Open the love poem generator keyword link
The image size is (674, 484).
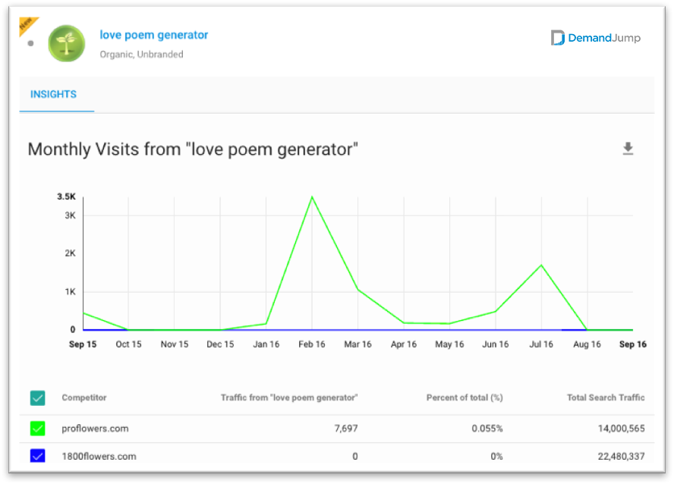coord(154,35)
